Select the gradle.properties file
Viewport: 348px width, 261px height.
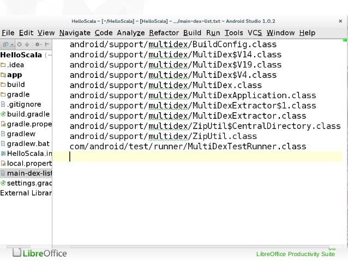coord(26,124)
